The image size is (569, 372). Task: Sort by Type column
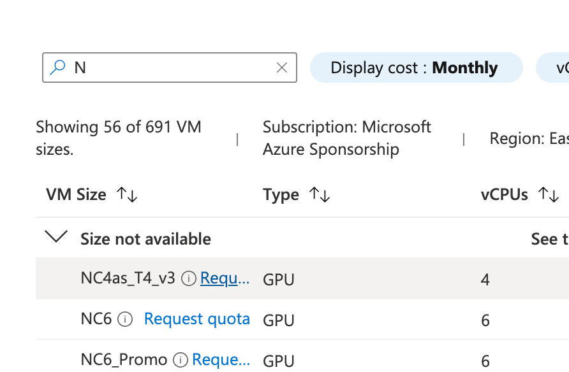pyautogui.click(x=320, y=195)
